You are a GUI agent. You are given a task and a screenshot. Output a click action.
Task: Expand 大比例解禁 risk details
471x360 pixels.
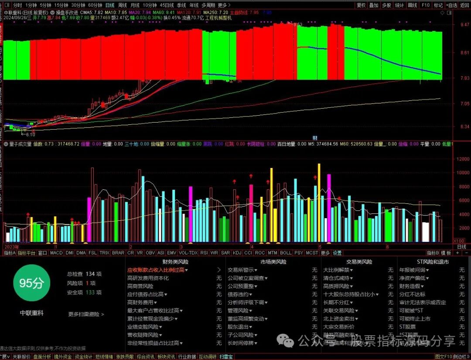coord(338,270)
